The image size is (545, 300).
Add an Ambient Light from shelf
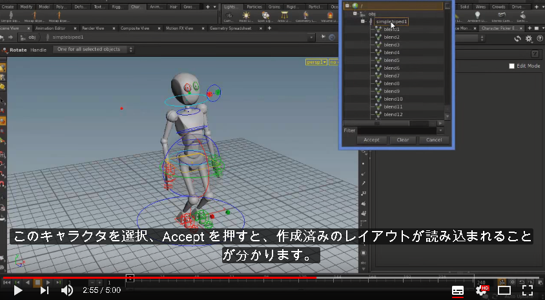coord(478,16)
